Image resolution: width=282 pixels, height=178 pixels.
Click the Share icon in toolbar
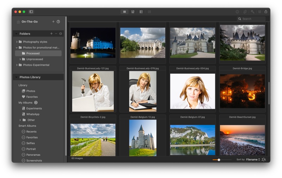click(266, 12)
